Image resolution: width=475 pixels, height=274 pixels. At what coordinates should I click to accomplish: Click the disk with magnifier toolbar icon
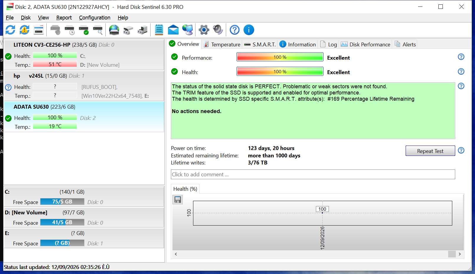[98, 30]
